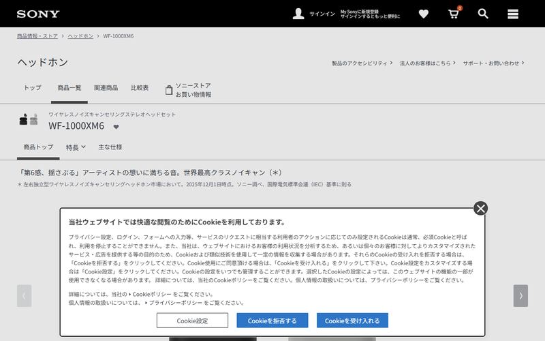Open Cookieポリシー link in dialog

pos(152,295)
